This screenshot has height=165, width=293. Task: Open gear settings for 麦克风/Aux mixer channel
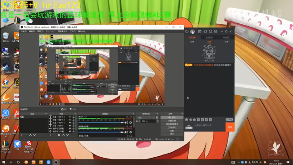click(130, 122)
